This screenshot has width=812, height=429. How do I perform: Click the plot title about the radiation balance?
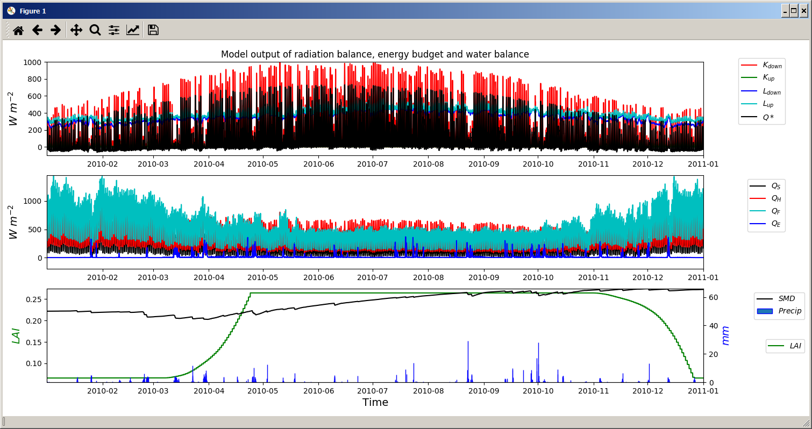click(x=375, y=54)
